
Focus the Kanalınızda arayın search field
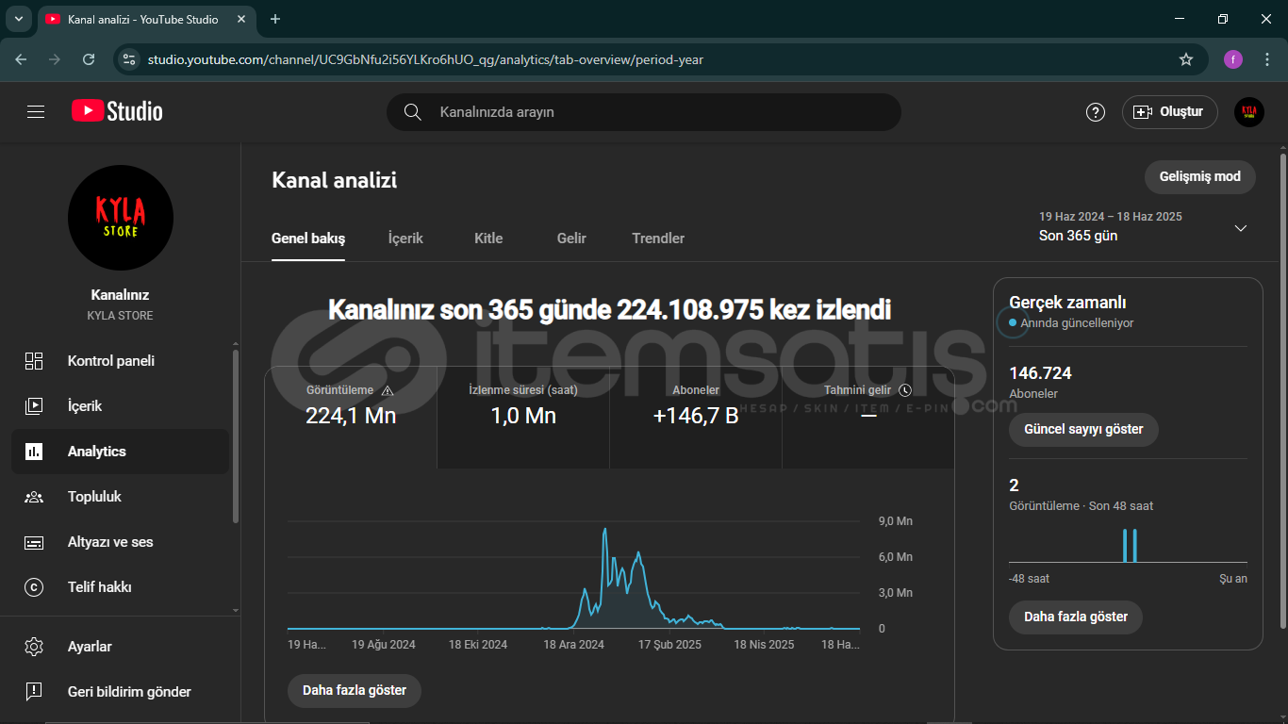pos(644,112)
